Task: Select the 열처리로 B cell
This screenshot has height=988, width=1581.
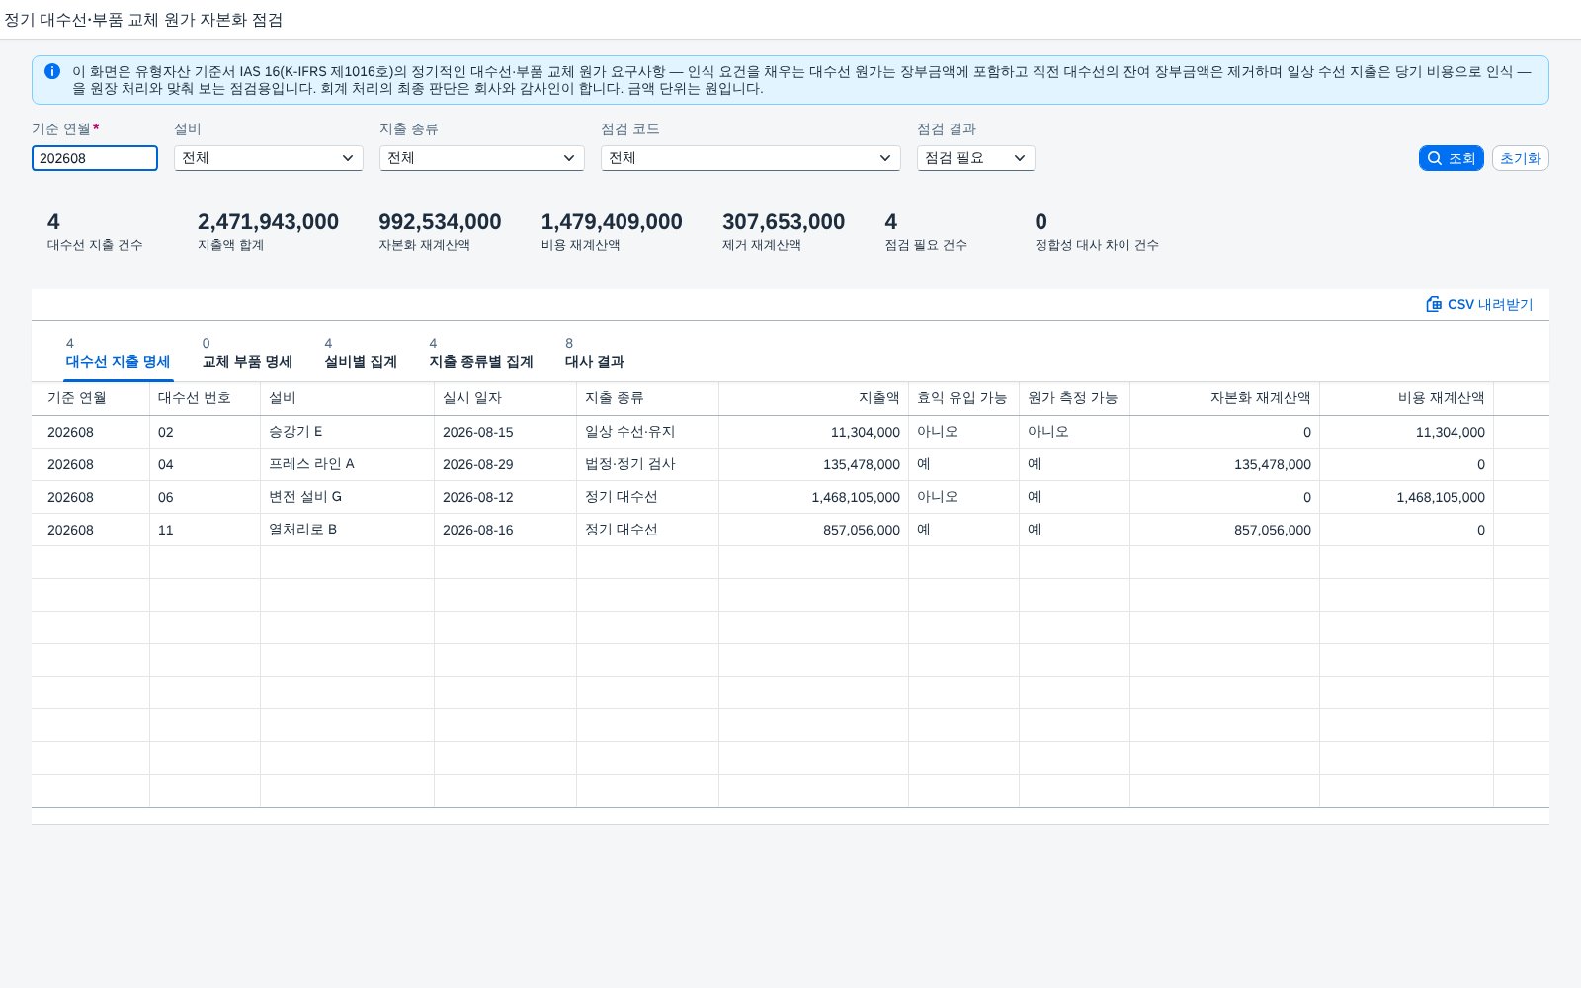Action: coord(348,530)
